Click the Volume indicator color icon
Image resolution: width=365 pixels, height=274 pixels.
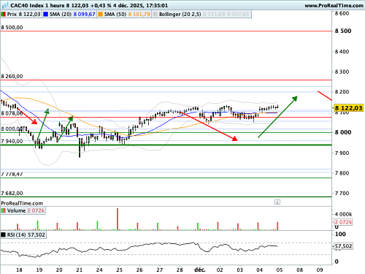tap(4, 210)
